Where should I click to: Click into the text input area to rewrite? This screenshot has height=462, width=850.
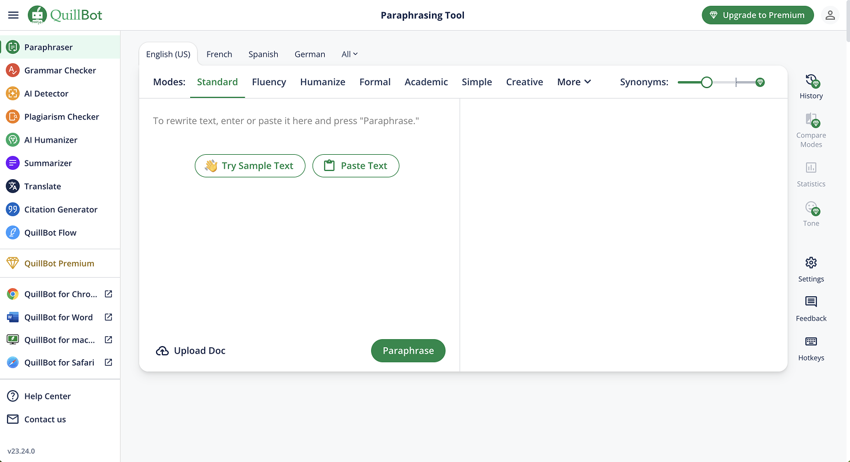(299, 121)
